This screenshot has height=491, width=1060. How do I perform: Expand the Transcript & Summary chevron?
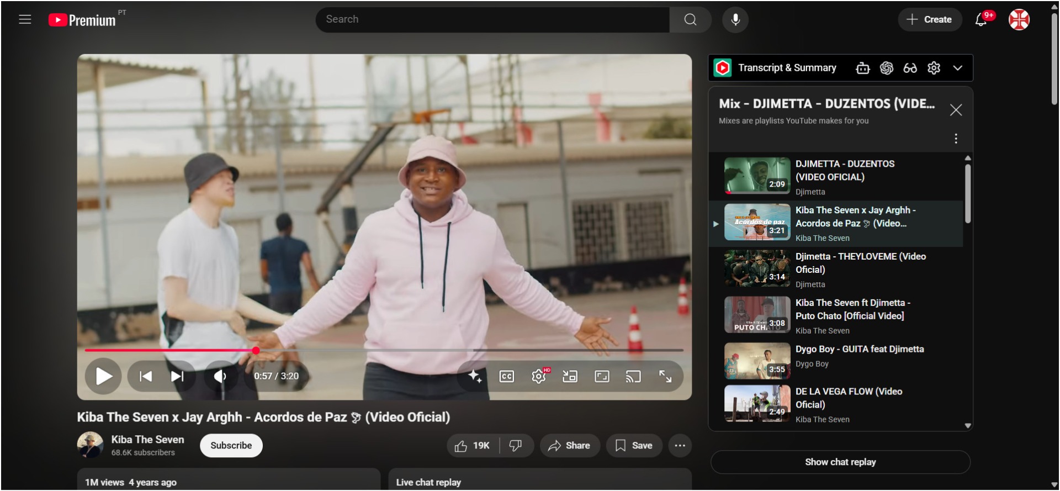tap(958, 68)
